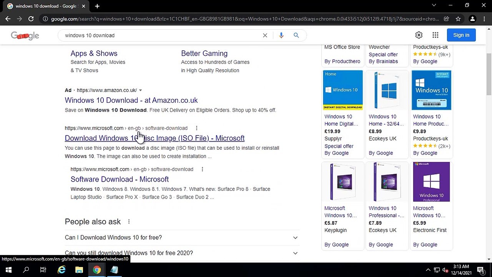The width and height of the screenshot is (492, 277).
Task: Bookmark this tab with the star
Action: click(458, 19)
